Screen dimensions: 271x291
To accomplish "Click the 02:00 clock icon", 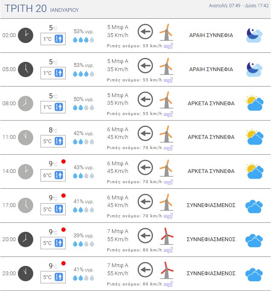I will (x=26, y=35).
